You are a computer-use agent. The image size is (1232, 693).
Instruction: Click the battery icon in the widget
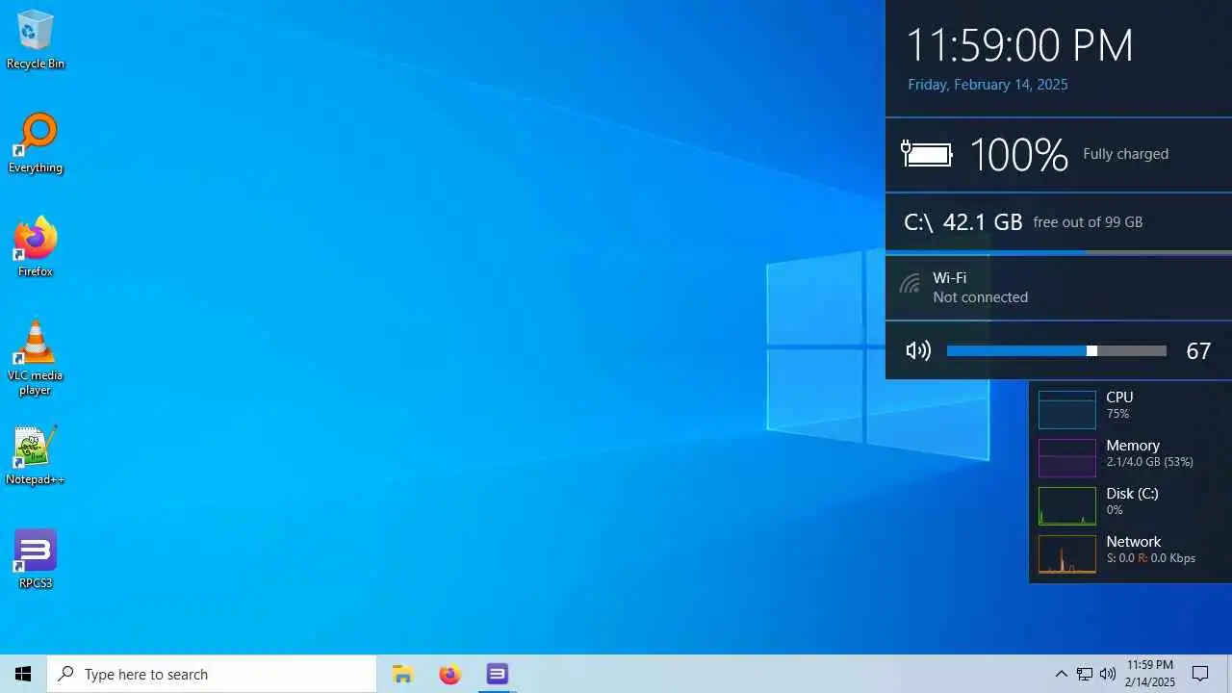(927, 154)
